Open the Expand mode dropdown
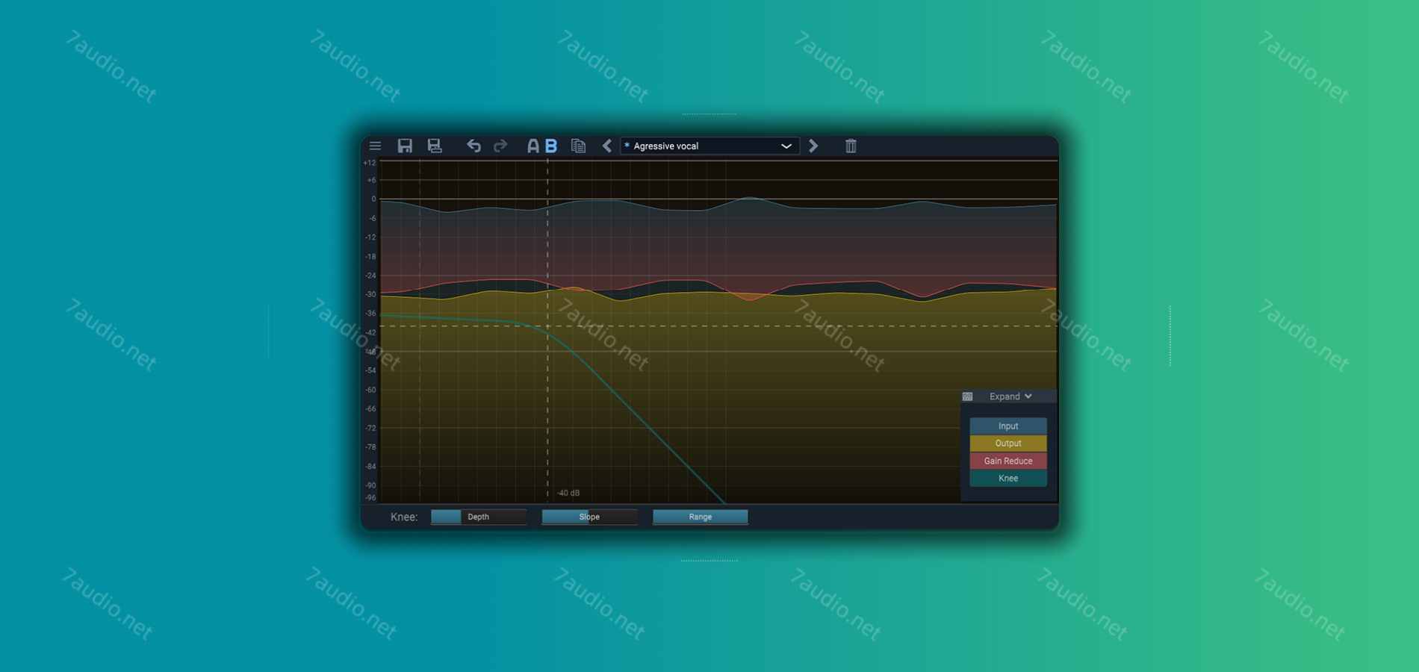 pyautogui.click(x=1010, y=396)
